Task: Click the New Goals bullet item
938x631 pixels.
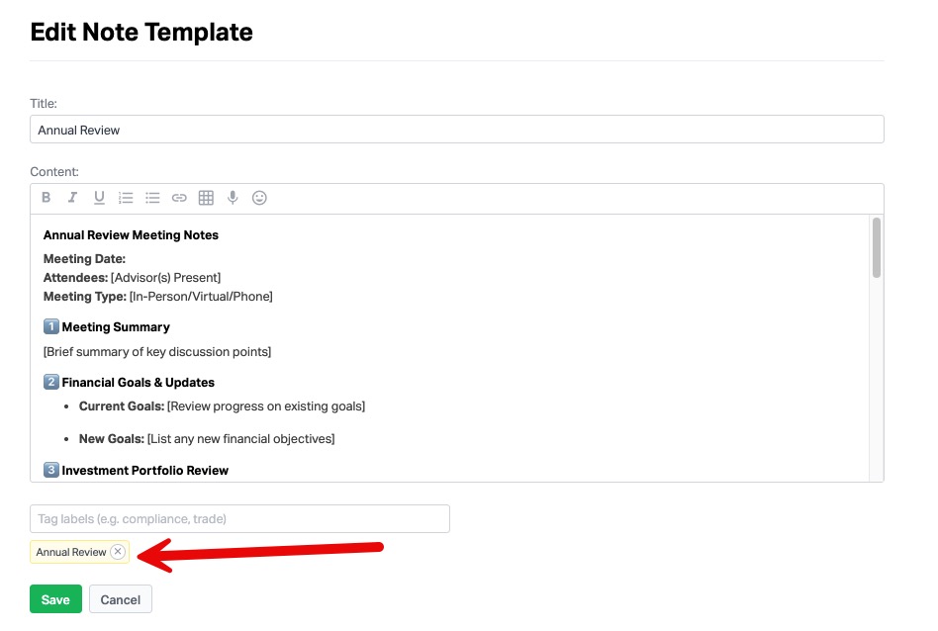Action: 207,439
